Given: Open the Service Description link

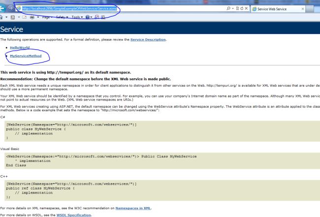Looking at the screenshot, I should 148,39.
